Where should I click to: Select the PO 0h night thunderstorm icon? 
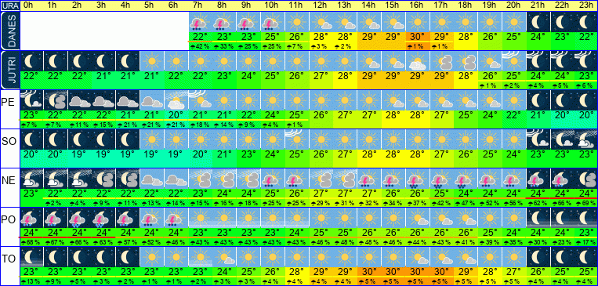pyautogui.click(x=31, y=217)
